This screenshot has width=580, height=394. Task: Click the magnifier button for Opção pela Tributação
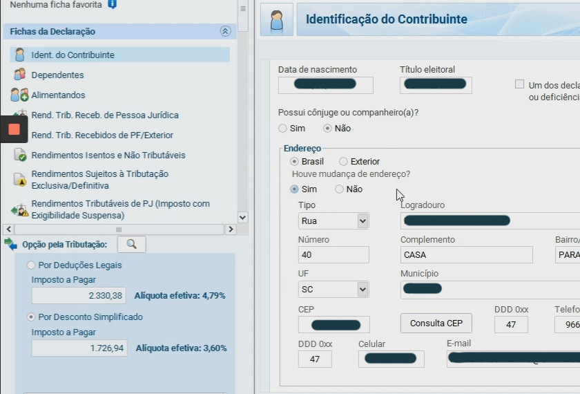131,244
